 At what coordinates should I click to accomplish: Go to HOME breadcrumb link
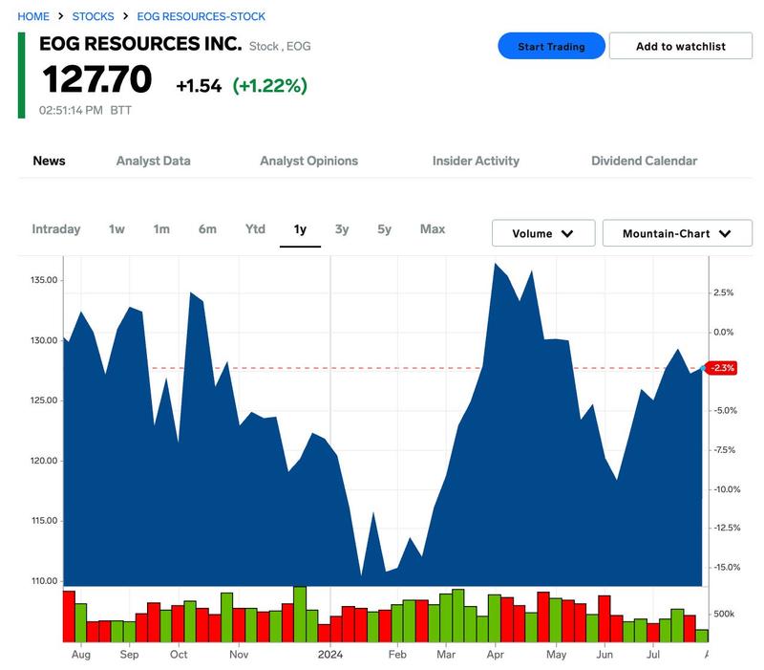(33, 16)
